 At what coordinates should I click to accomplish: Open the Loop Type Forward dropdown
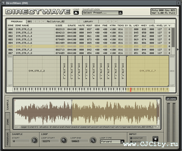point(122,142)
